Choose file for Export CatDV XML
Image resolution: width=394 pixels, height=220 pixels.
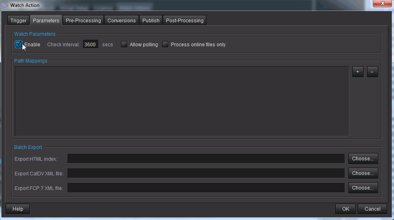[x=363, y=173]
